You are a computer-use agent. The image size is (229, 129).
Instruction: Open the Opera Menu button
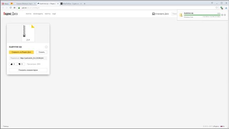tap(5, 4)
